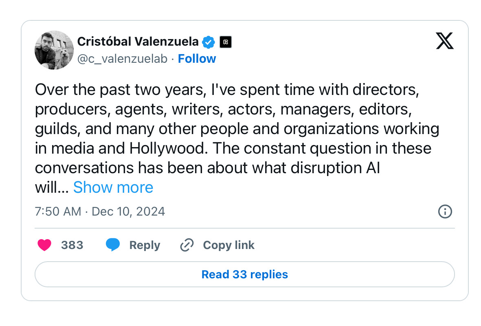Click the 383 likes count
The height and width of the screenshot is (326, 481).
pyautogui.click(x=72, y=245)
